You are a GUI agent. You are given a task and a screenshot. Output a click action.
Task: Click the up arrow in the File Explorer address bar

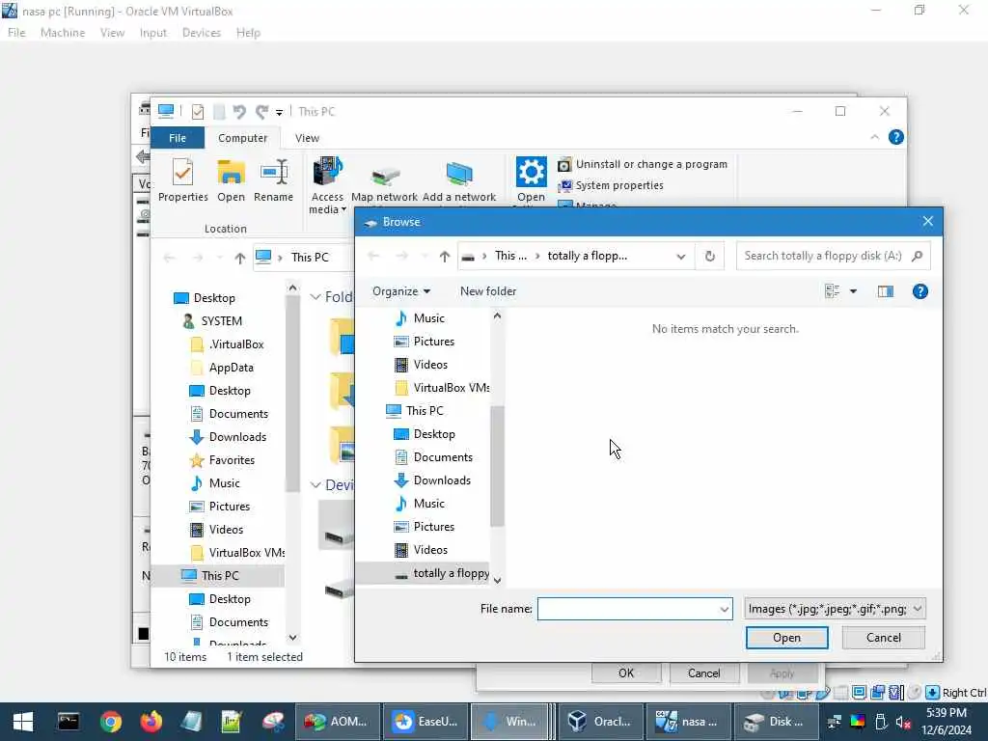tap(239, 258)
